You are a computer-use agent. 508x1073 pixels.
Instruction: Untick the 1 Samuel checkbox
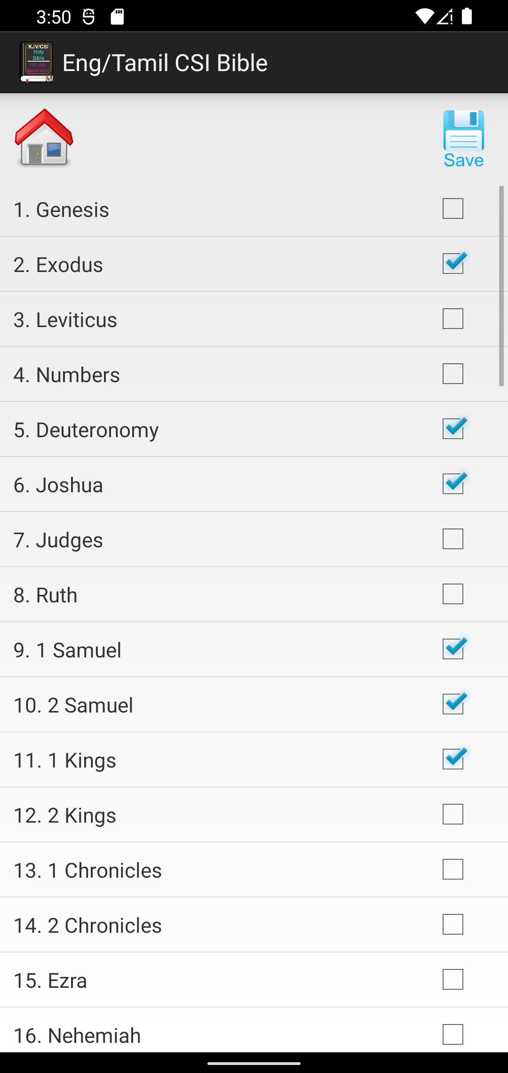coord(453,649)
